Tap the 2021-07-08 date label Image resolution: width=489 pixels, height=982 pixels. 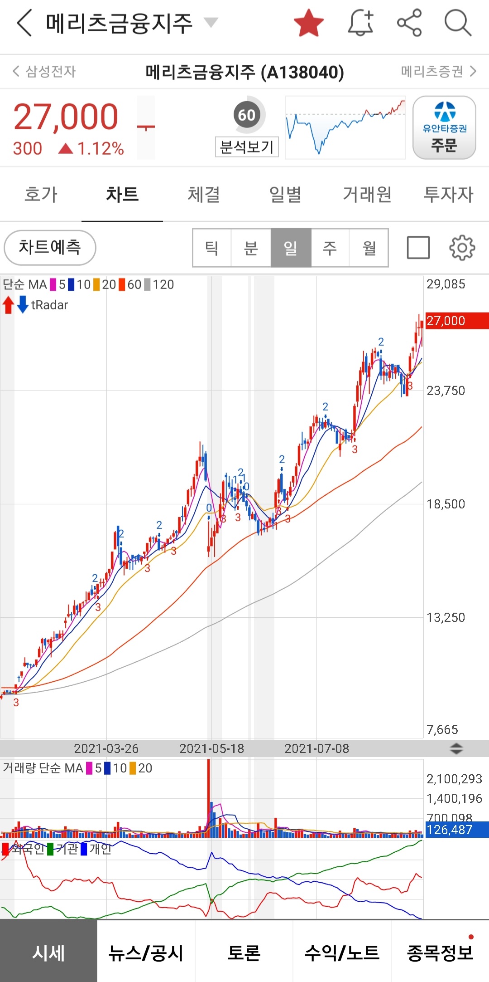pos(316,748)
